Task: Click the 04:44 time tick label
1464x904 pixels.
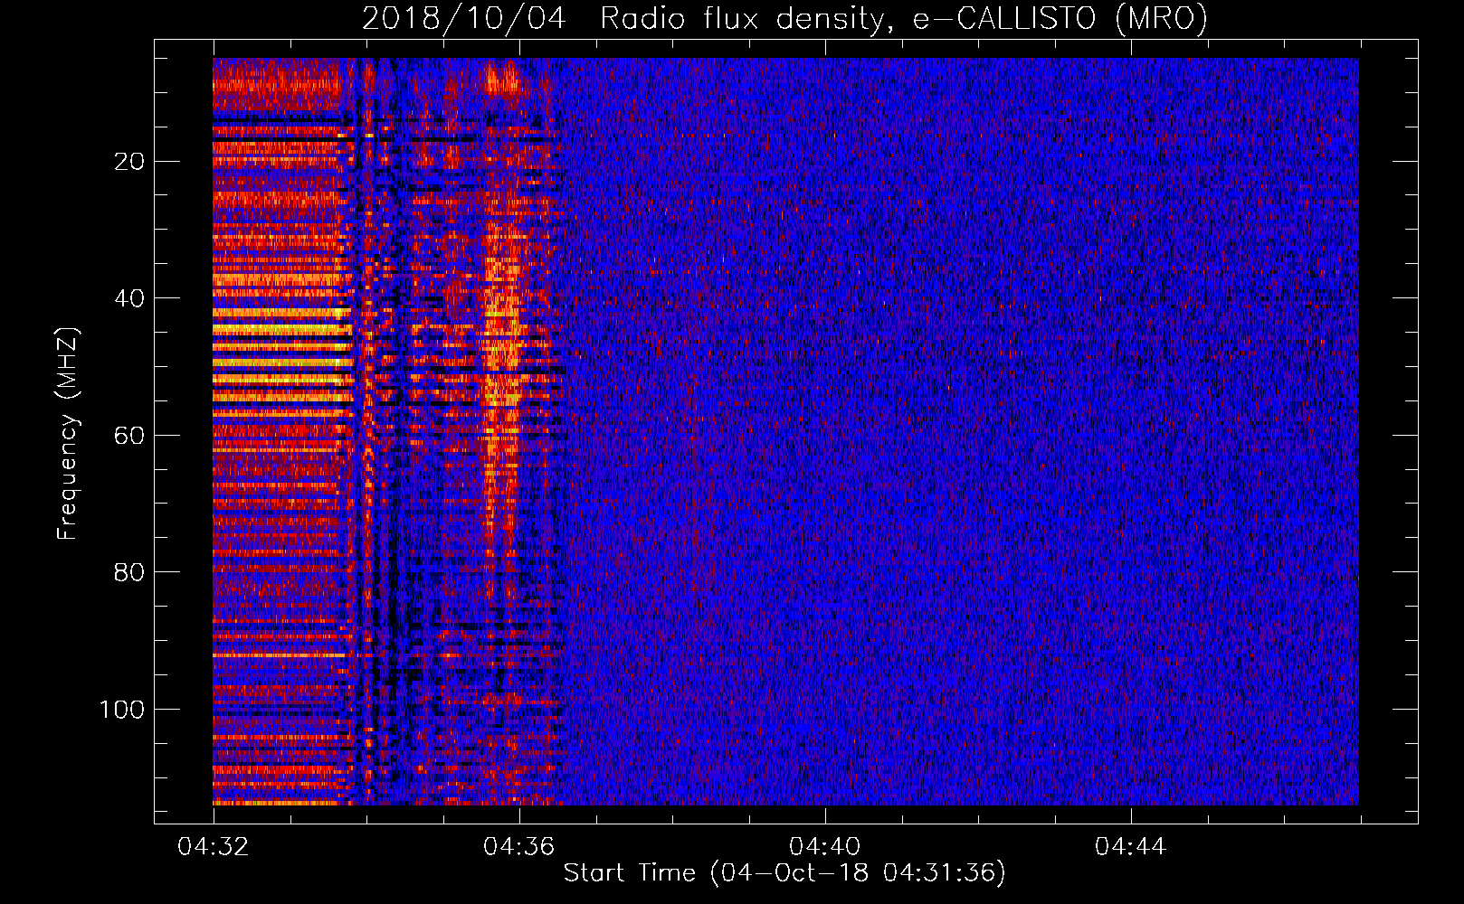Action: 1131,847
